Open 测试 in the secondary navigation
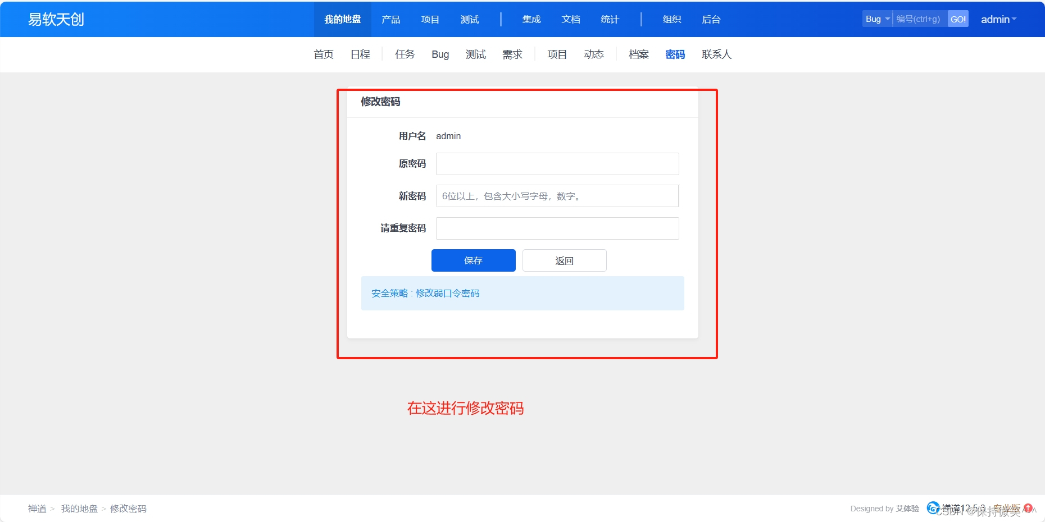Viewport: 1045px width, 522px height. (476, 54)
